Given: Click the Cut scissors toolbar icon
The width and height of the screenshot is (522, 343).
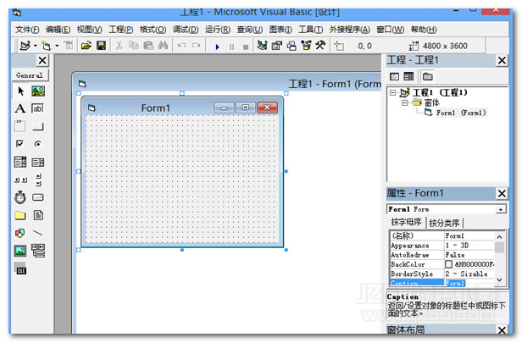Looking at the screenshot, I should click(119, 45).
